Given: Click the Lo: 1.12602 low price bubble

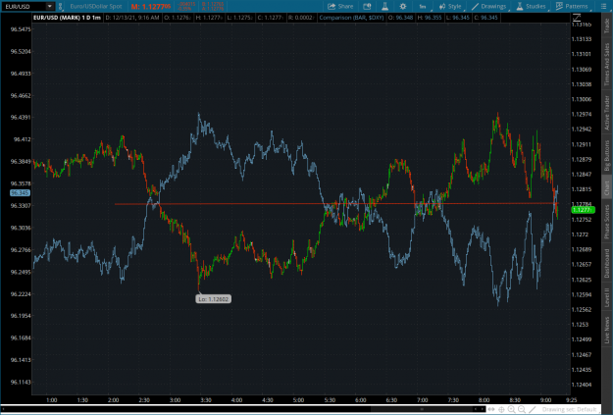Looking at the screenshot, I should pos(214,299).
